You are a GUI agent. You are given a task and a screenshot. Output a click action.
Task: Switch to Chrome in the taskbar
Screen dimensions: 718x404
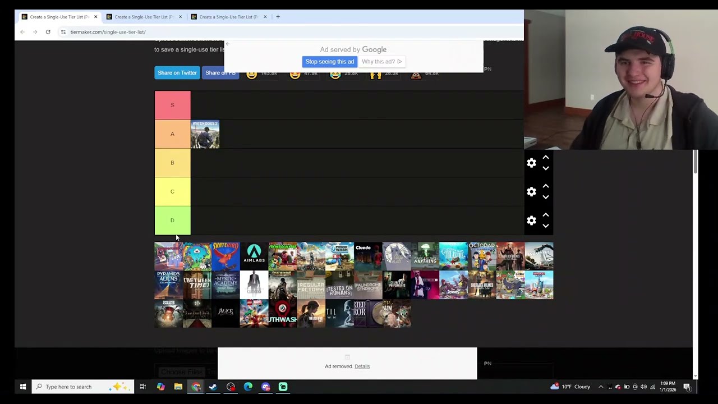pos(196,387)
